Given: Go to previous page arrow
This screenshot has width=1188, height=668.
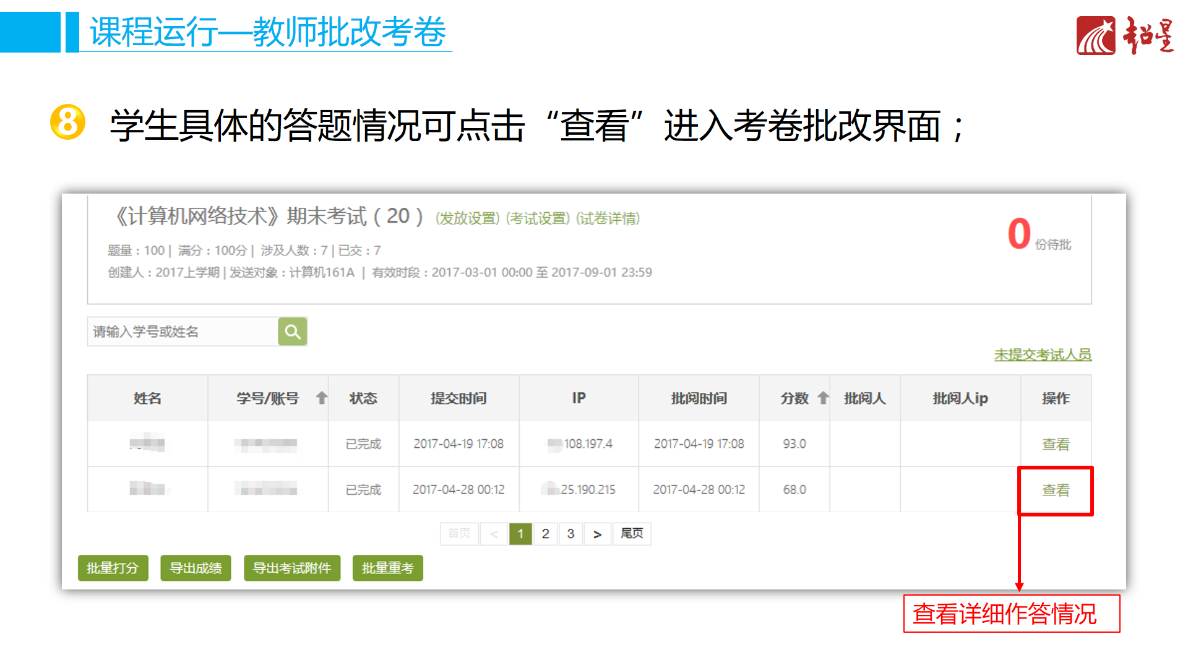Looking at the screenshot, I should [494, 534].
